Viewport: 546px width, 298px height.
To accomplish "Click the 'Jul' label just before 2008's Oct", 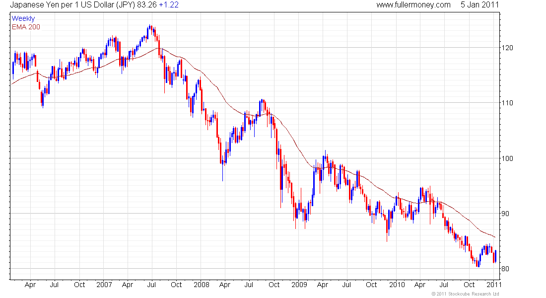I will click(249, 285).
